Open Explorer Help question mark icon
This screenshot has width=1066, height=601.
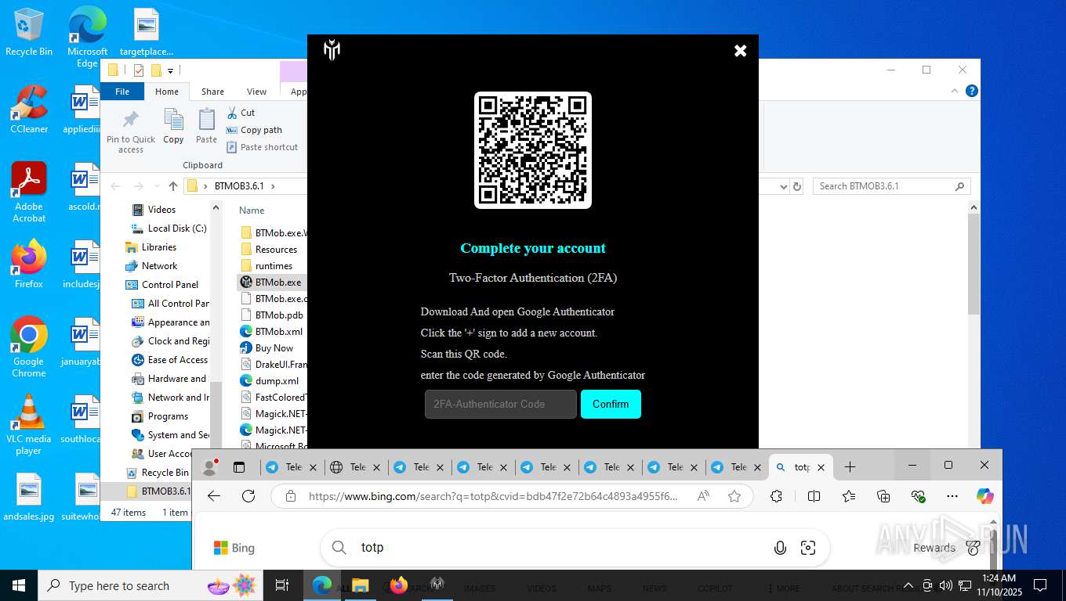pyautogui.click(x=972, y=91)
